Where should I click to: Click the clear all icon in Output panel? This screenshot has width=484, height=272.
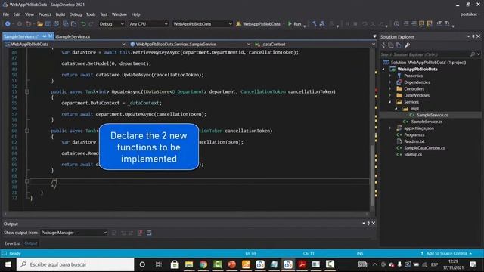[140, 233]
